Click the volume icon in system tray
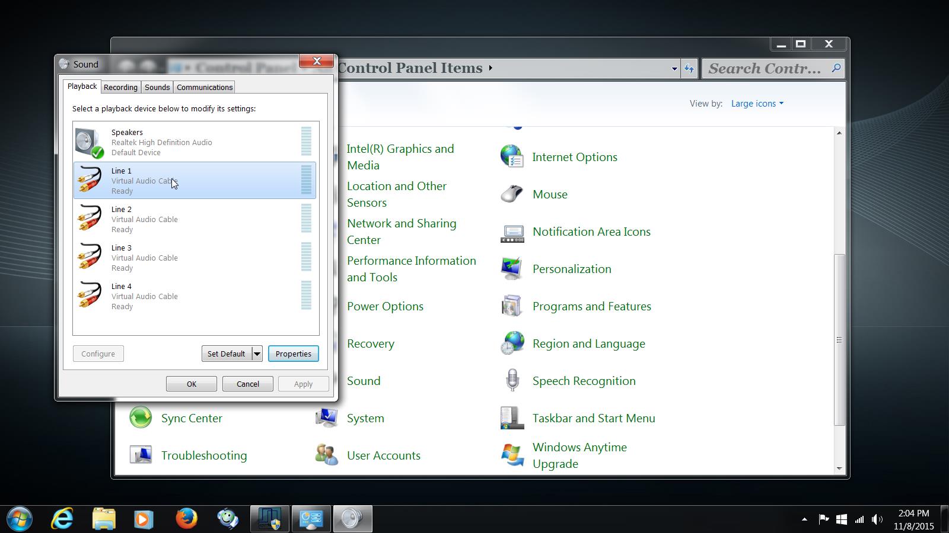 coord(877,519)
